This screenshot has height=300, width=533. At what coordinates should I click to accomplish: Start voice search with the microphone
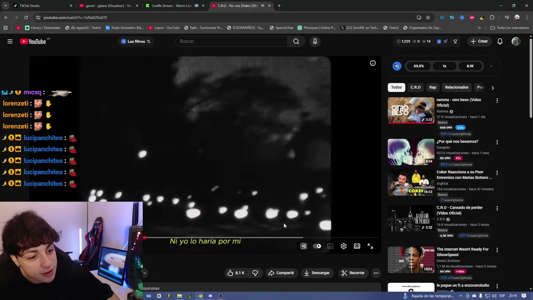point(315,41)
